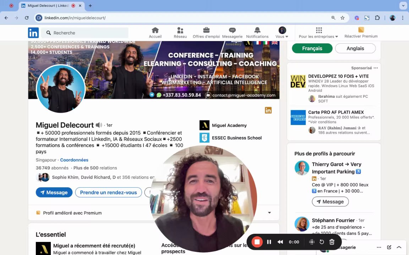Click American Express ad logo

[298, 118]
